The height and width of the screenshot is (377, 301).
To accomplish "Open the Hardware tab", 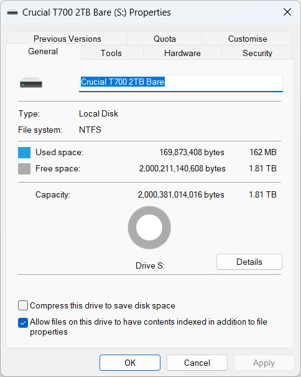I will pyautogui.click(x=182, y=53).
